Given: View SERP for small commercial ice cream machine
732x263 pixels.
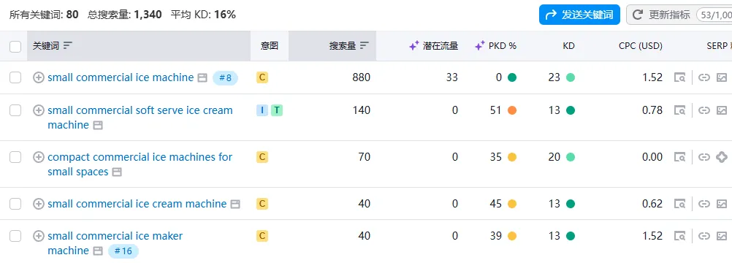Looking at the screenshot, I should (x=679, y=204).
